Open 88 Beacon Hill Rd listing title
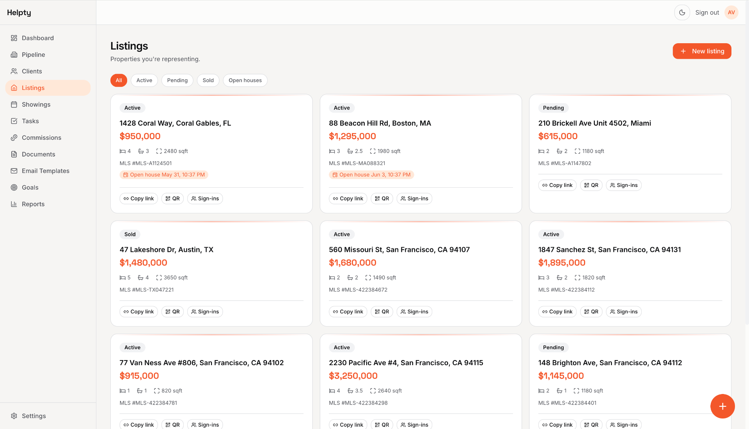Viewport: 749px width, 429px height. coord(380,123)
